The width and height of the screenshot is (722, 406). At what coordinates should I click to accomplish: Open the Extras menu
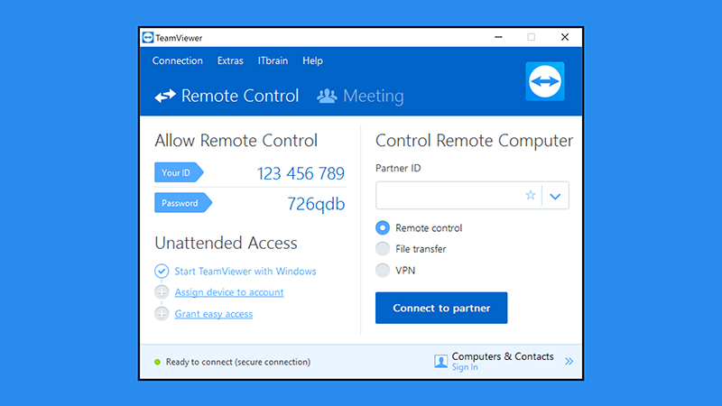coord(230,60)
